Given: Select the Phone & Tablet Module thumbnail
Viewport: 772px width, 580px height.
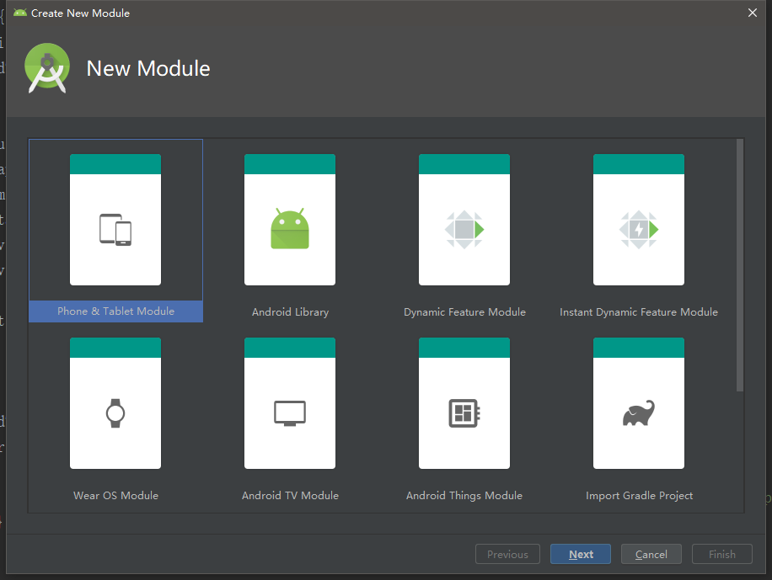Looking at the screenshot, I should coord(115,220).
